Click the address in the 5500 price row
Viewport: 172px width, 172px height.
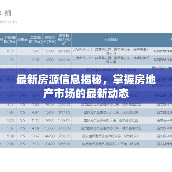coord(111,51)
